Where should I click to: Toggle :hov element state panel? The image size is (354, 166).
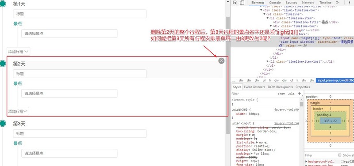coord(281,94)
